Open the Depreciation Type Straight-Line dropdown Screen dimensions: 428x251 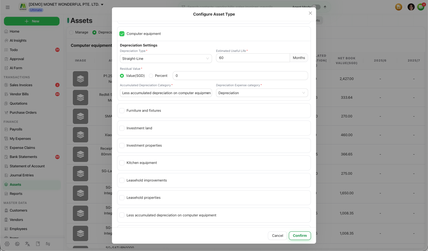[x=166, y=59]
